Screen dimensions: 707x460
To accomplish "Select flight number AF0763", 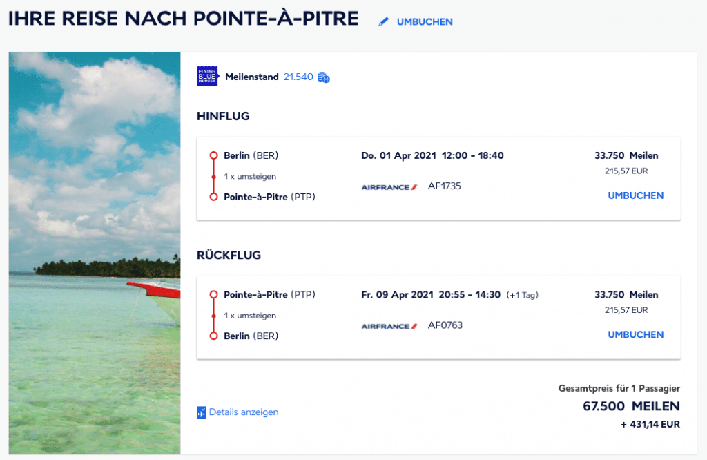I will 445,325.
